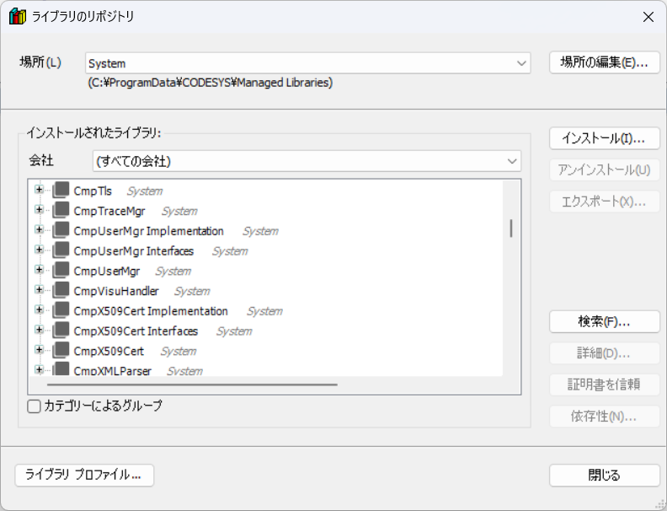
Task: Click the library icon beside CmpTraceMgr
Action: pyautogui.click(x=61, y=210)
